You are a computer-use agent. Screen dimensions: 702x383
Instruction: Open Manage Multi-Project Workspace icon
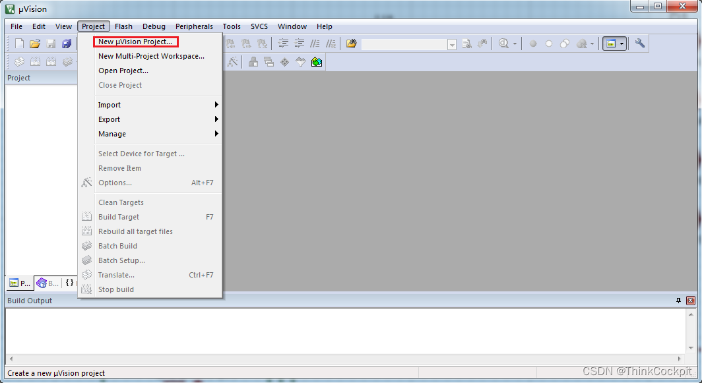point(269,62)
